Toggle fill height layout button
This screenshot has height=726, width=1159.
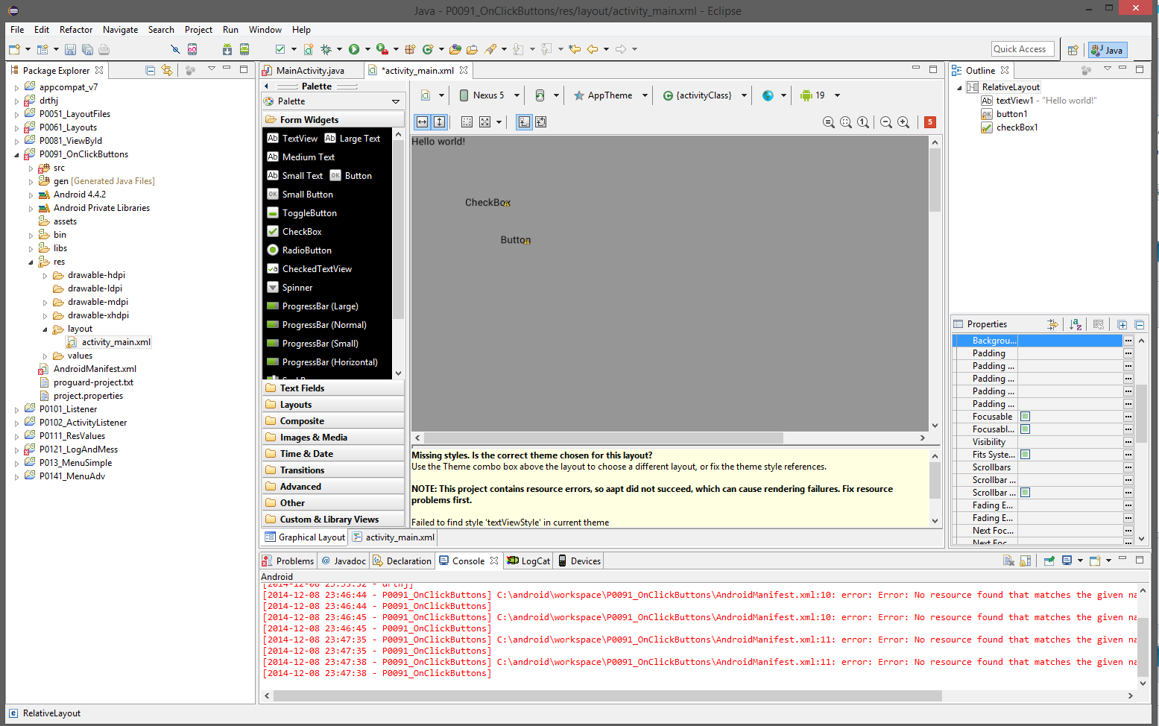(x=440, y=121)
